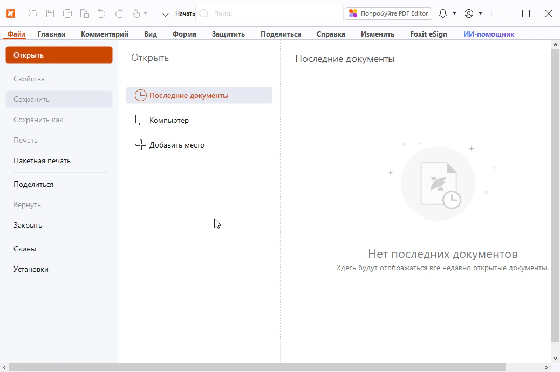Click the user account profile icon
Image resolution: width=560 pixels, height=372 pixels.
pyautogui.click(x=469, y=13)
